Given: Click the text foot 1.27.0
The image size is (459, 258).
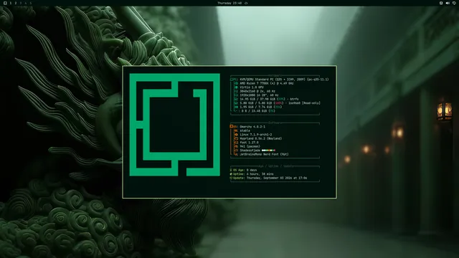Looking at the screenshot, I should [x=249, y=143].
